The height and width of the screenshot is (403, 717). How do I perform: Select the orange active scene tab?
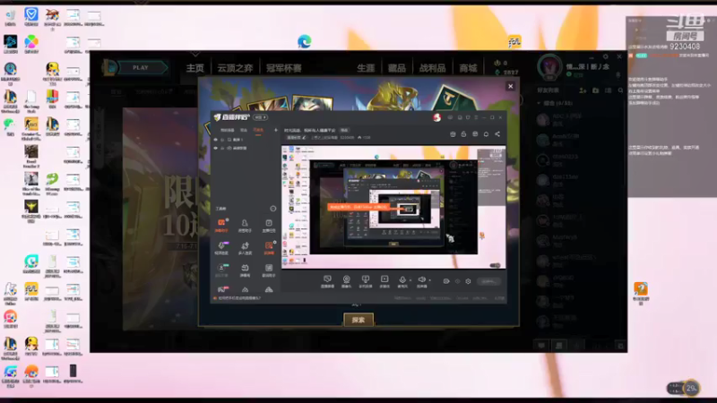(258, 130)
